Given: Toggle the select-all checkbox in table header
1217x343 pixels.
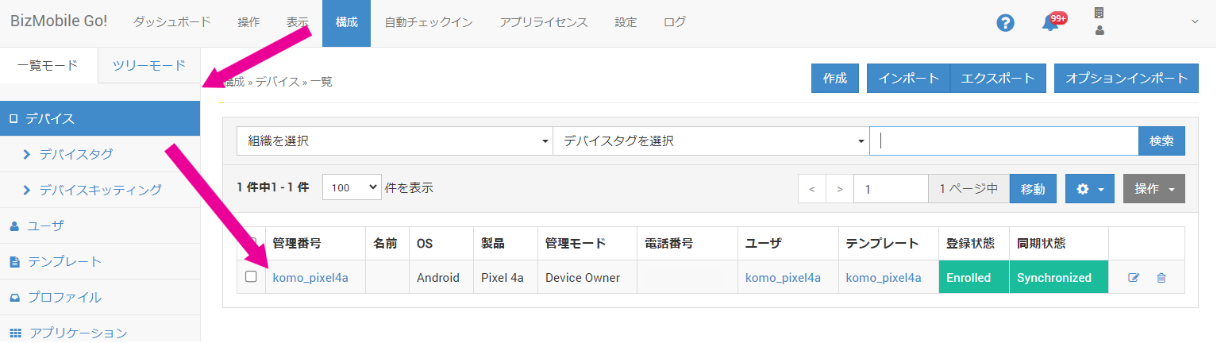Looking at the screenshot, I should (x=251, y=242).
